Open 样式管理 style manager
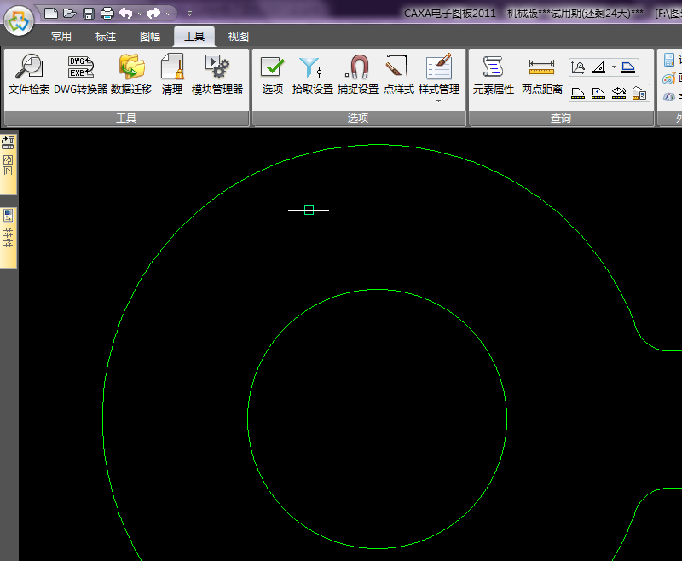The width and height of the screenshot is (682, 561). pyautogui.click(x=439, y=72)
